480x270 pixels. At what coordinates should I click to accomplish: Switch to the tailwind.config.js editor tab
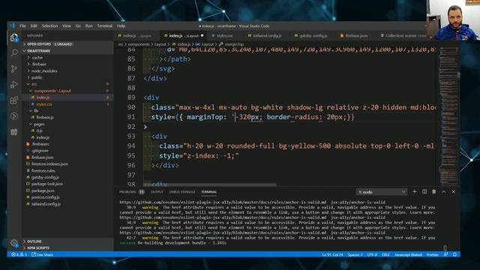267,36
